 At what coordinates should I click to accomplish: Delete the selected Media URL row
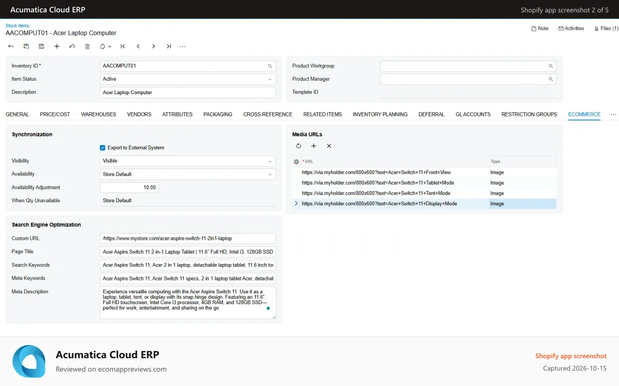329,146
